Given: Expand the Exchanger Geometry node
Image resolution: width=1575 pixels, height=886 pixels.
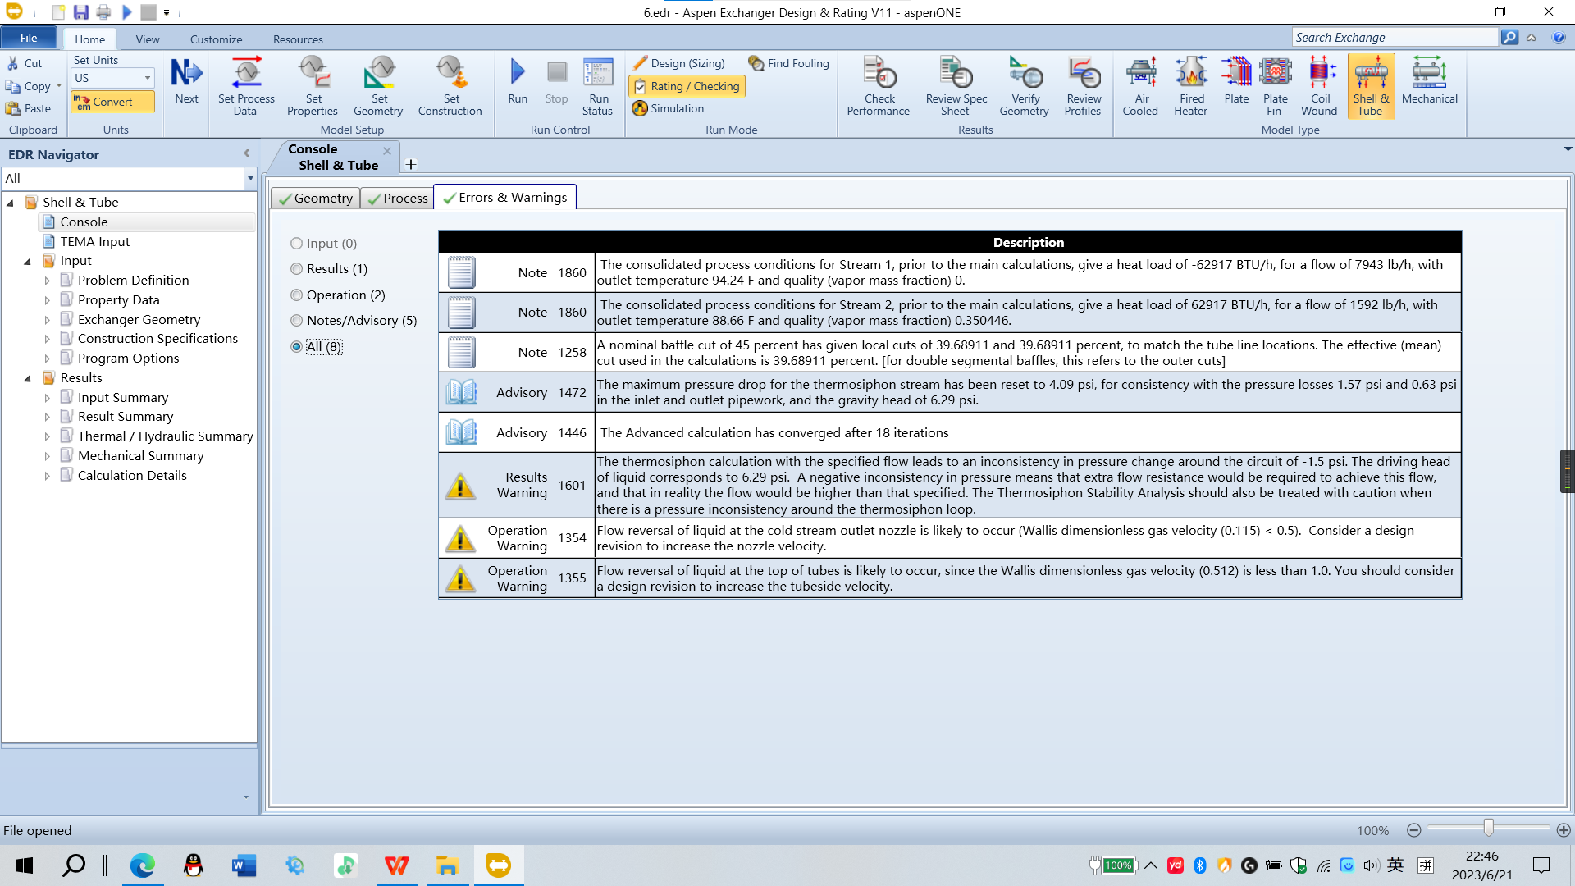Looking at the screenshot, I should (47, 320).
